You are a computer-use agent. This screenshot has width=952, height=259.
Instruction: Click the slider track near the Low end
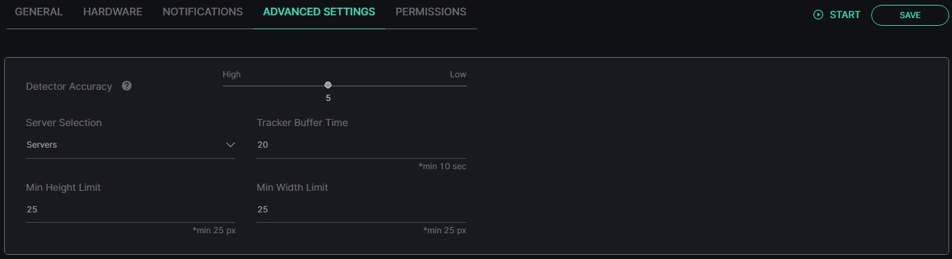[x=458, y=86]
